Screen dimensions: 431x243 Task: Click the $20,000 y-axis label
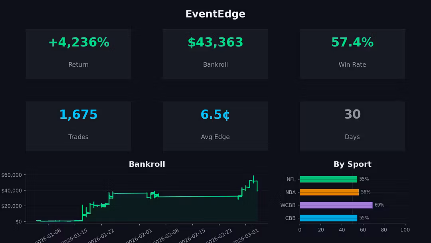point(12,206)
